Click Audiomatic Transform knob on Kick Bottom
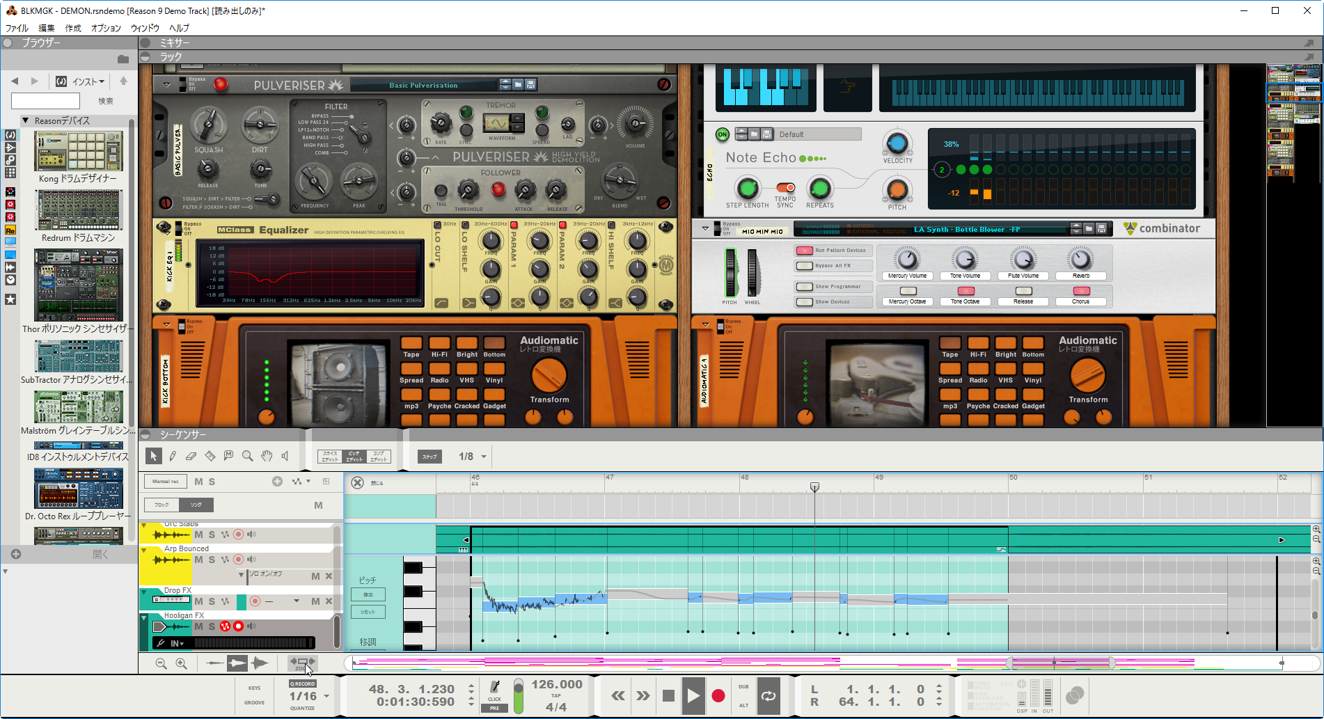 point(549,376)
